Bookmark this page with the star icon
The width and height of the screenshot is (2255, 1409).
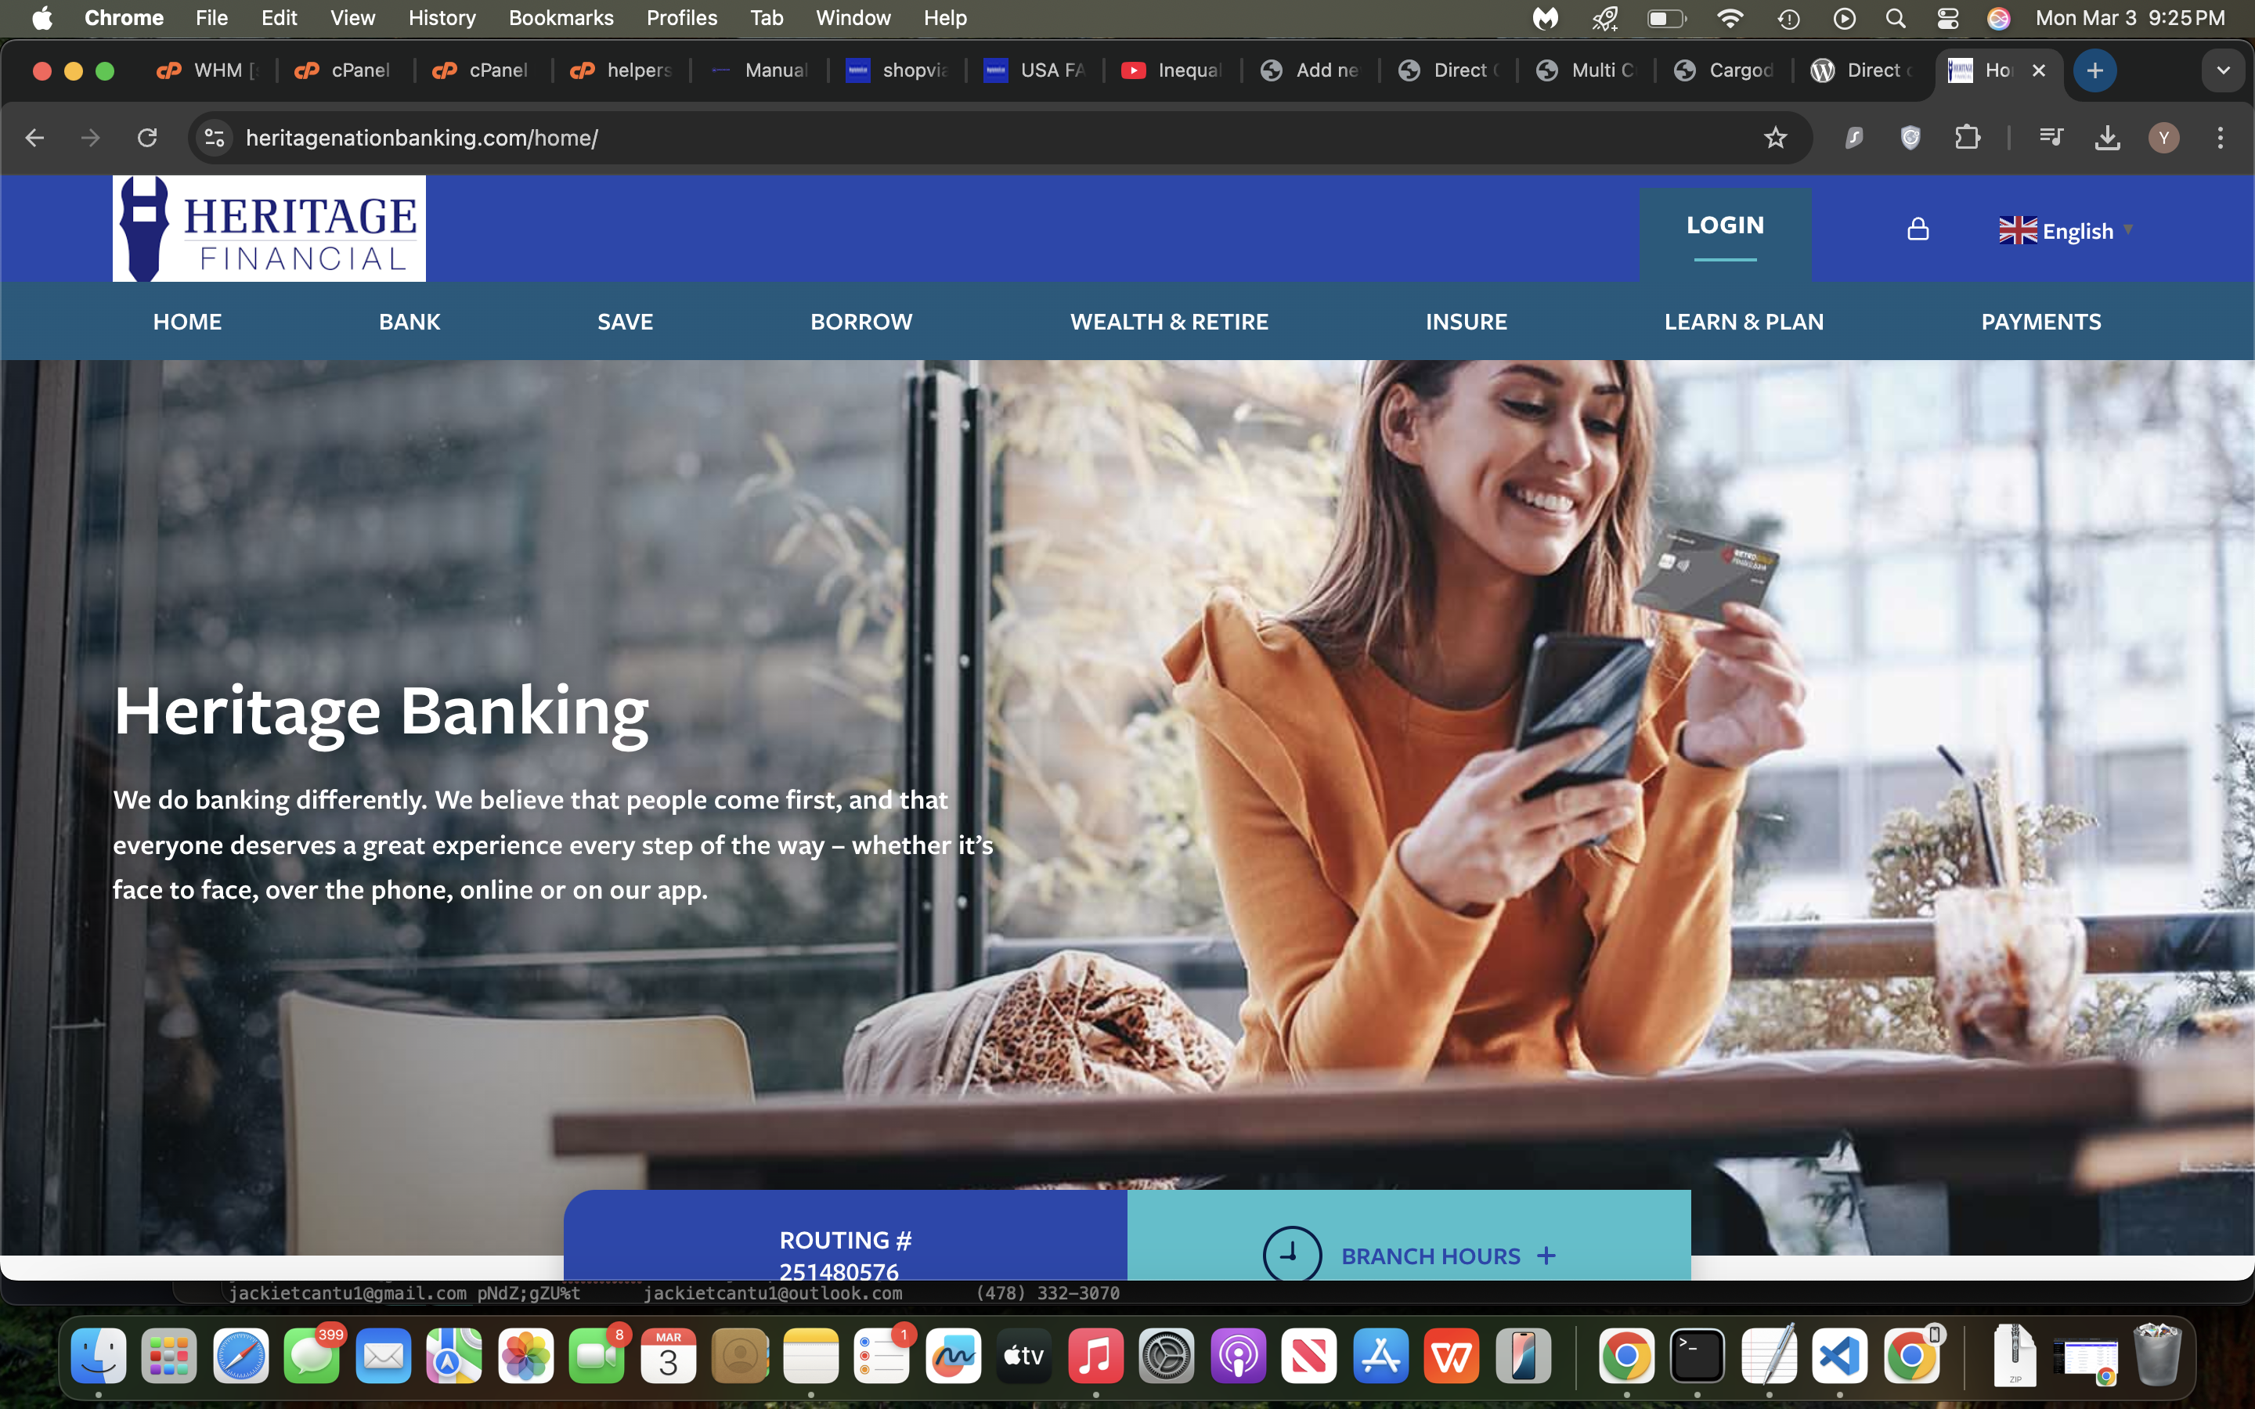coord(1775,138)
